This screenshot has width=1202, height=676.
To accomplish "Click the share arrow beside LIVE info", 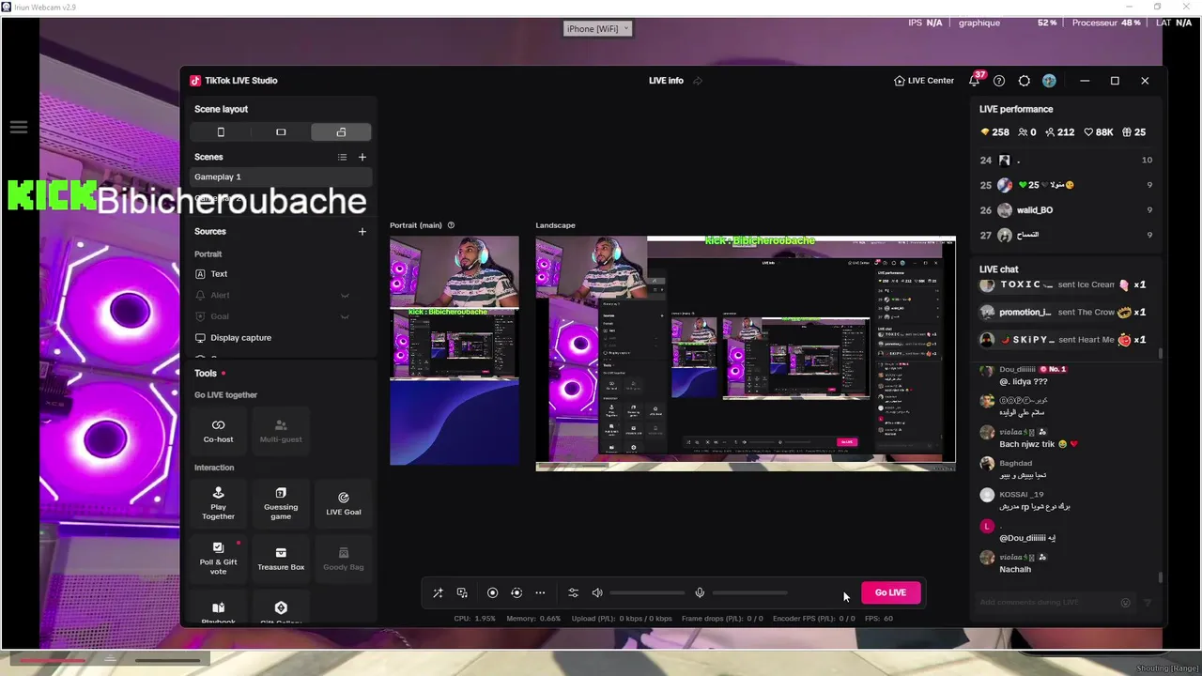I will point(698,81).
